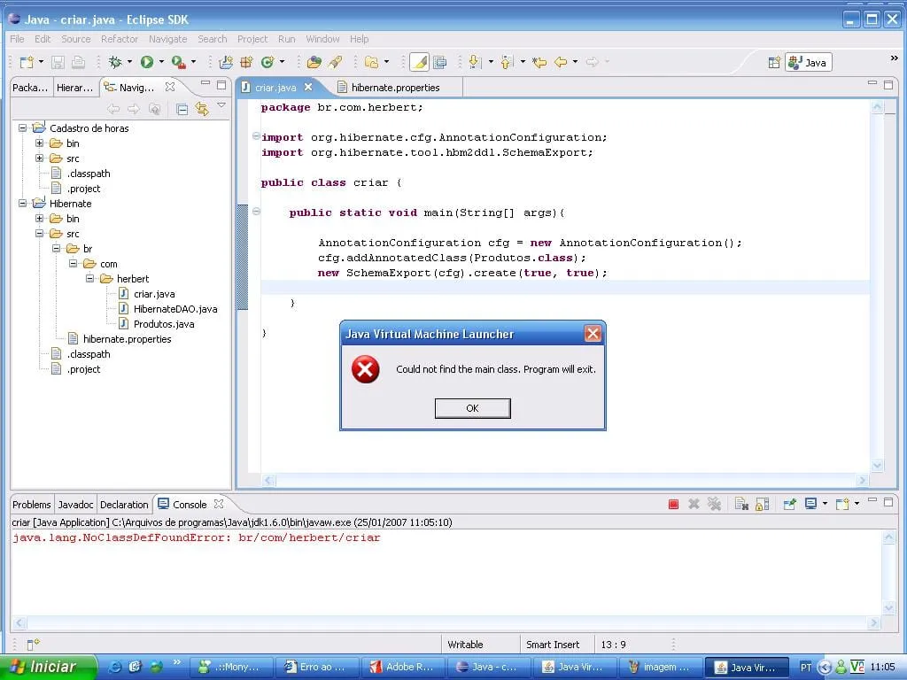Click the Pin Console icon
This screenshot has width=907, height=680.
[789, 504]
